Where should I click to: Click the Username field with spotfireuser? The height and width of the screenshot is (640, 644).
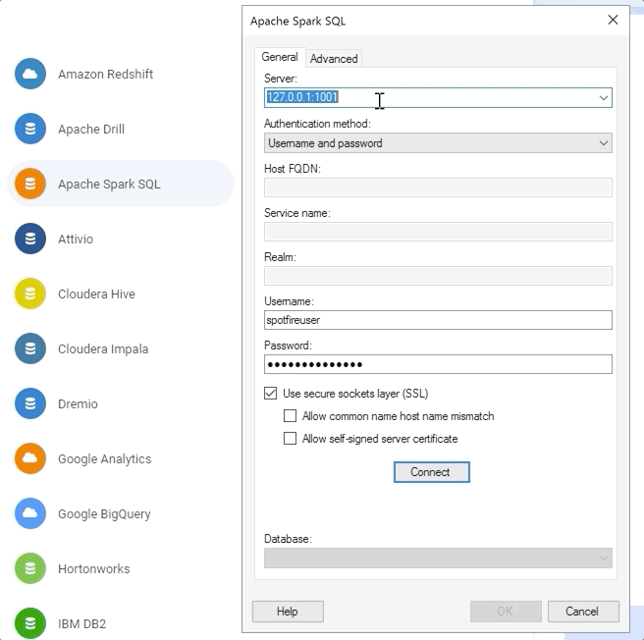click(x=438, y=320)
